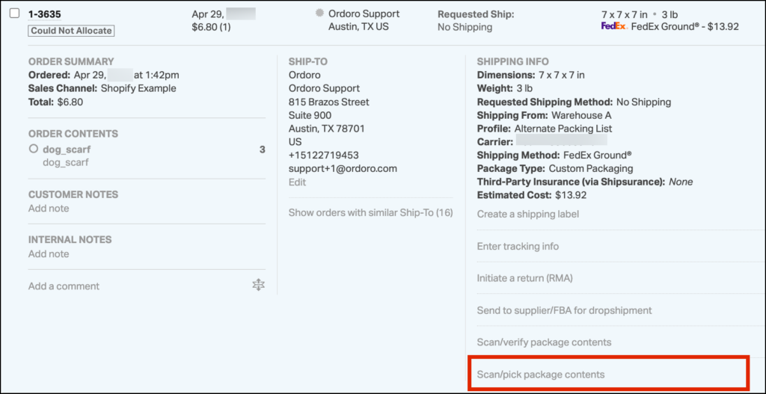Image resolution: width=766 pixels, height=394 pixels.
Task: Open the dog_scarf product link
Action: 67,150
